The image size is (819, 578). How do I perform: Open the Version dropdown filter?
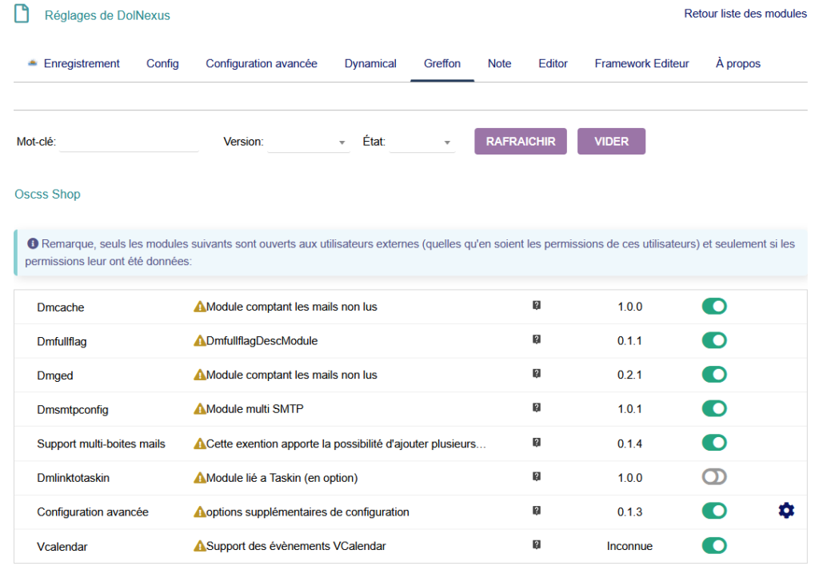pyautogui.click(x=308, y=142)
